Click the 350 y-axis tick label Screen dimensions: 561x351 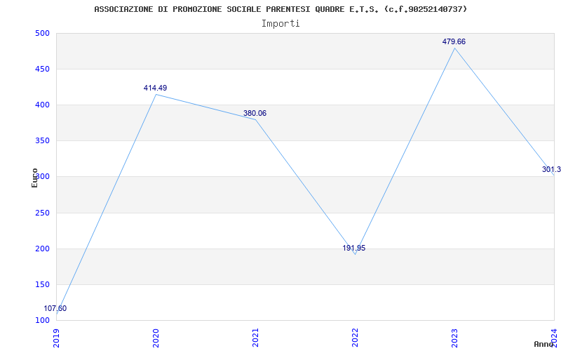pyautogui.click(x=42, y=141)
